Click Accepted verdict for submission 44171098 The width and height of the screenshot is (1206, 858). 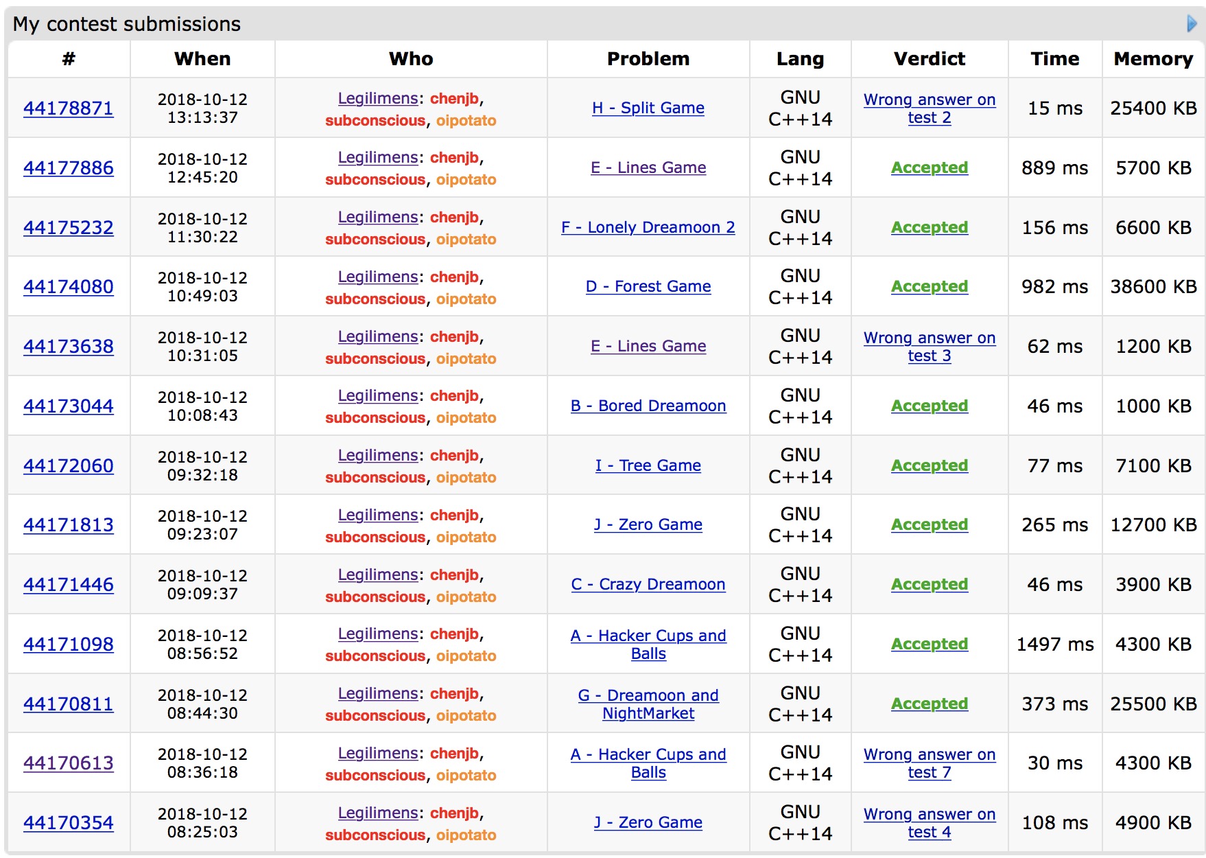click(x=929, y=645)
